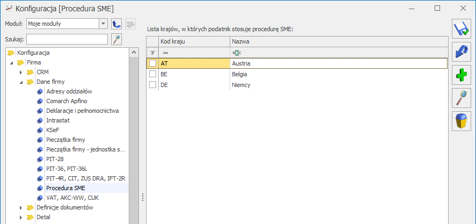Sort by Nazwa column header

tap(339, 42)
